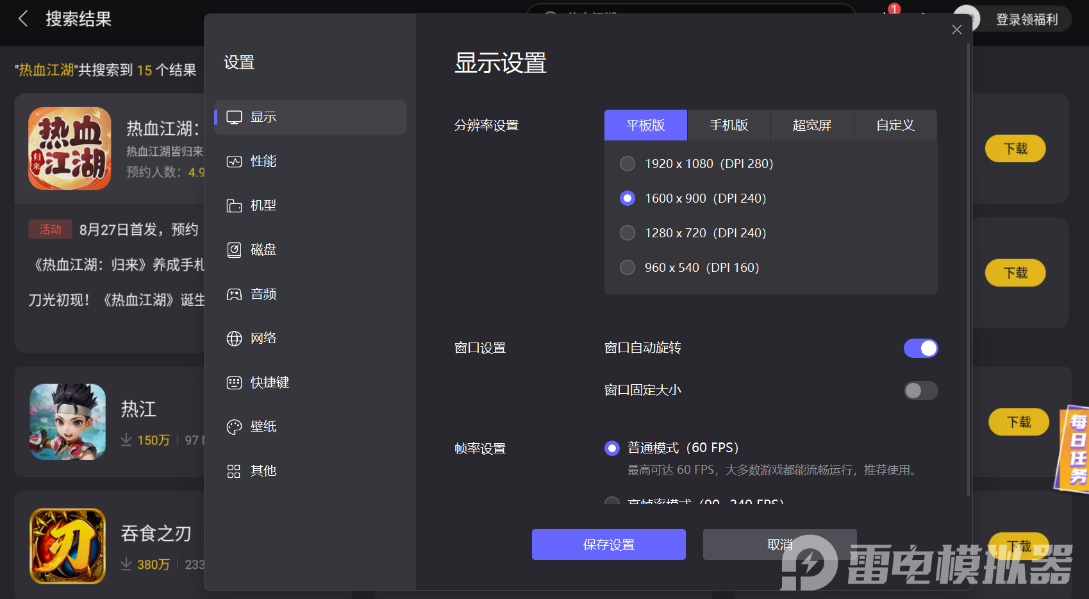Choose 1280 x 720 (DPI 240) option
The image size is (1089, 599).
[x=628, y=233]
